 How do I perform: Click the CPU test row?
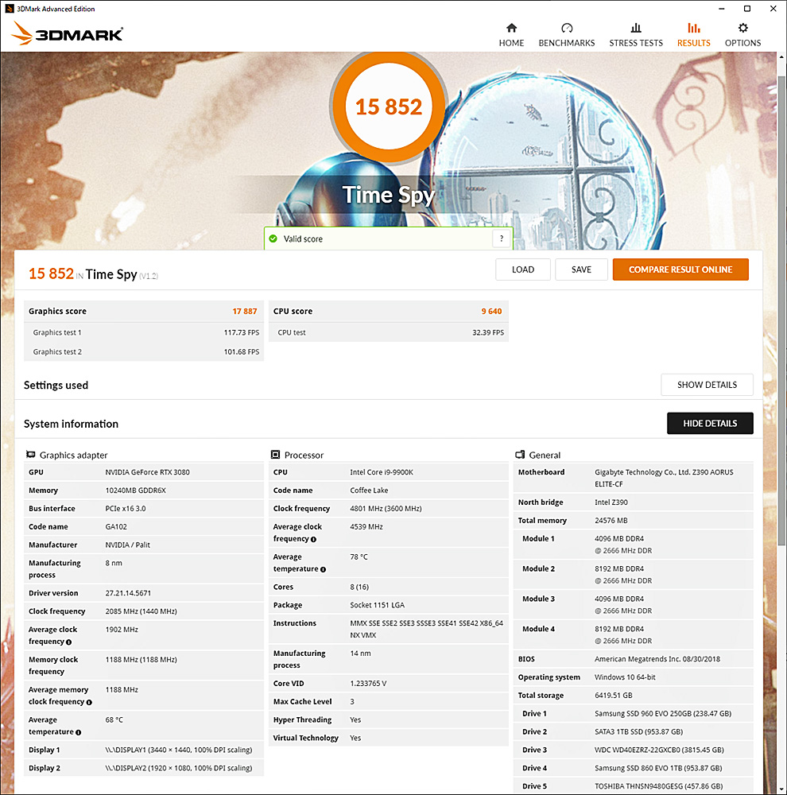click(389, 332)
